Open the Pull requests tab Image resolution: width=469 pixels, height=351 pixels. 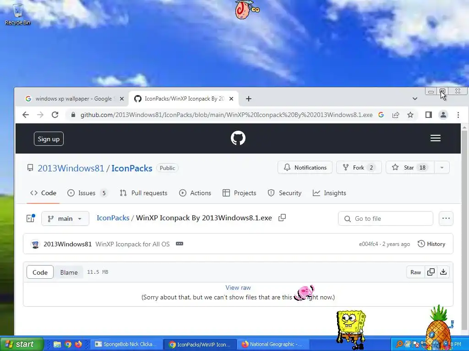(x=143, y=193)
